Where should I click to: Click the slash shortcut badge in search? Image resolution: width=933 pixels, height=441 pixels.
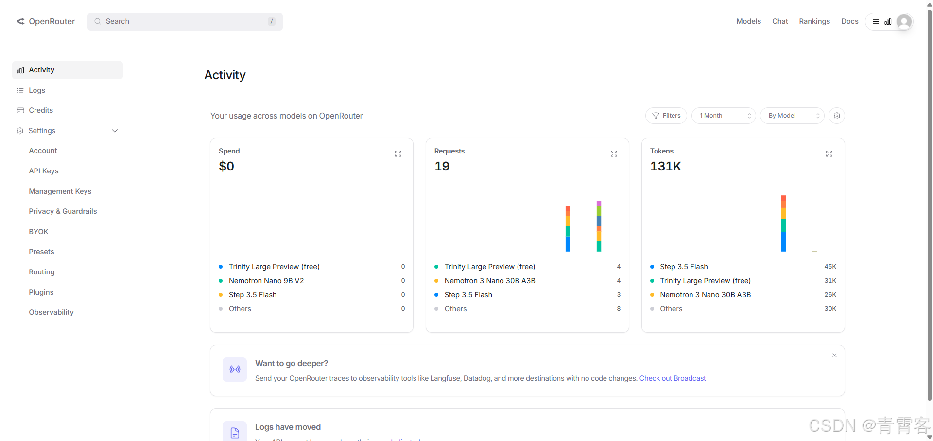(272, 21)
